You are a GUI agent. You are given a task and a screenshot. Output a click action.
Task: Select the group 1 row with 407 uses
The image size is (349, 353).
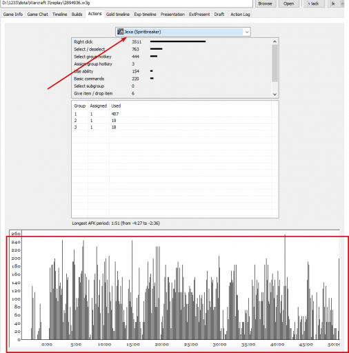pos(172,114)
